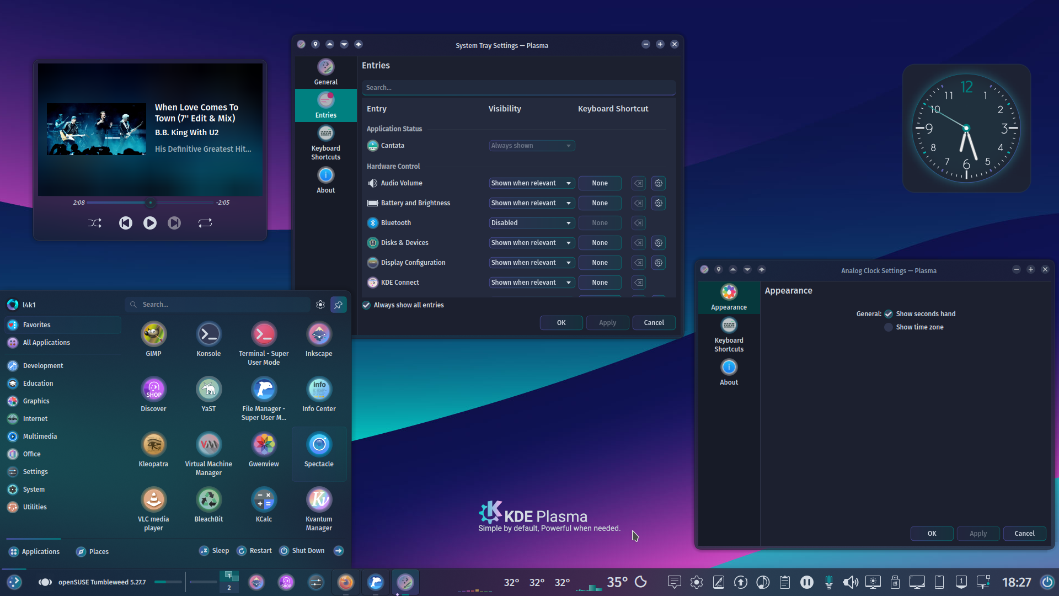Skip to next track in media player
Screen dimensions: 1059x596
click(174, 223)
